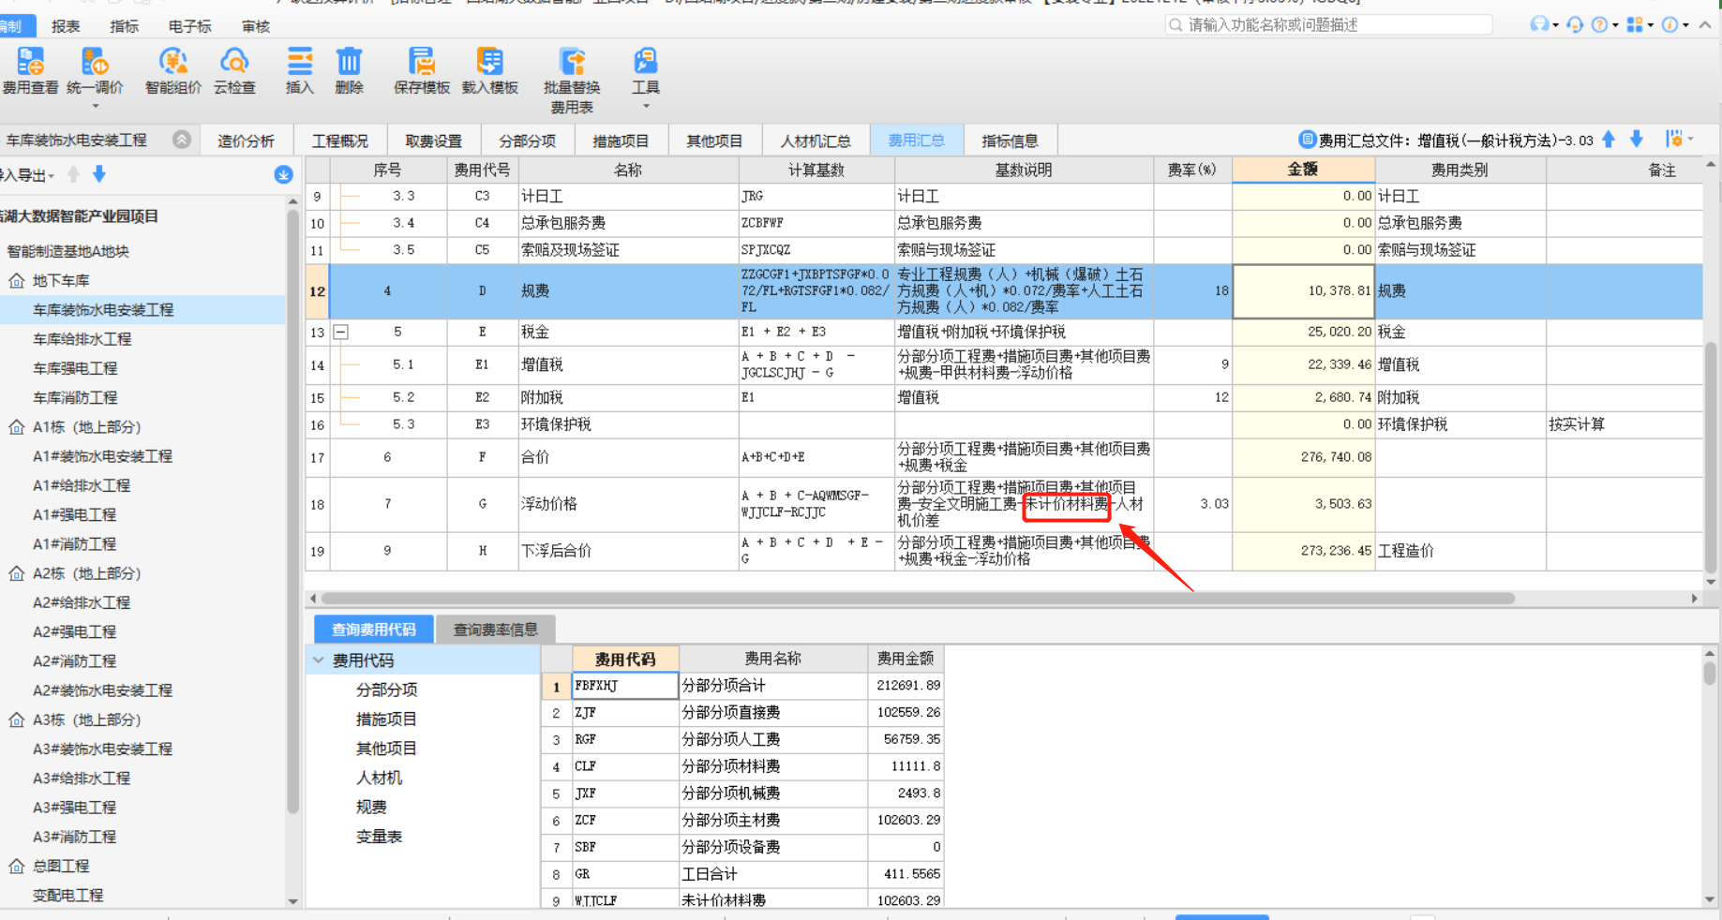Collapse the 费用代码 tree node
Screen dimensions: 1722x920
click(319, 660)
